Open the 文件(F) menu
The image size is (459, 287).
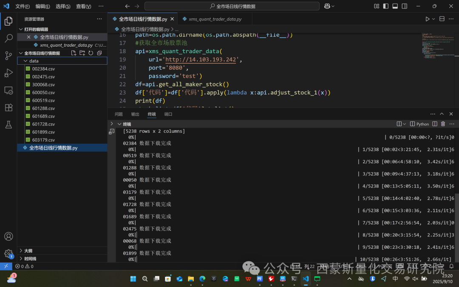point(23,6)
